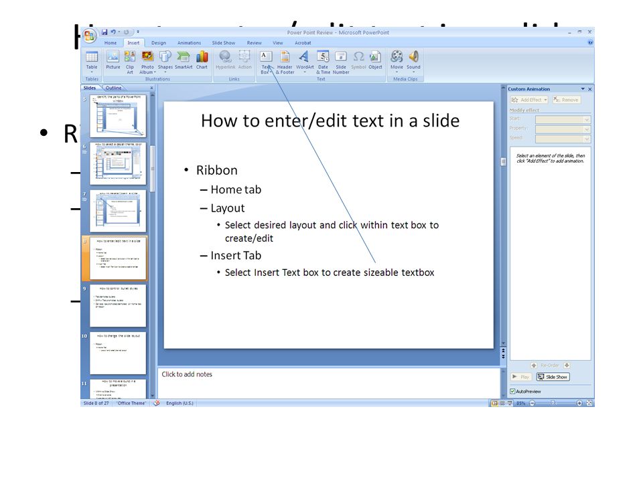Select the slide 10 thumbnail

coord(118,353)
